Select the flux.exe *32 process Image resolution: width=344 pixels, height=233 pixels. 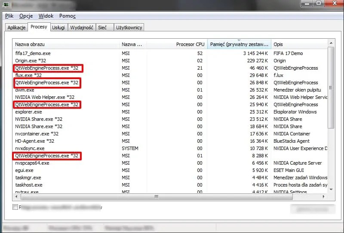[x=170, y=75]
